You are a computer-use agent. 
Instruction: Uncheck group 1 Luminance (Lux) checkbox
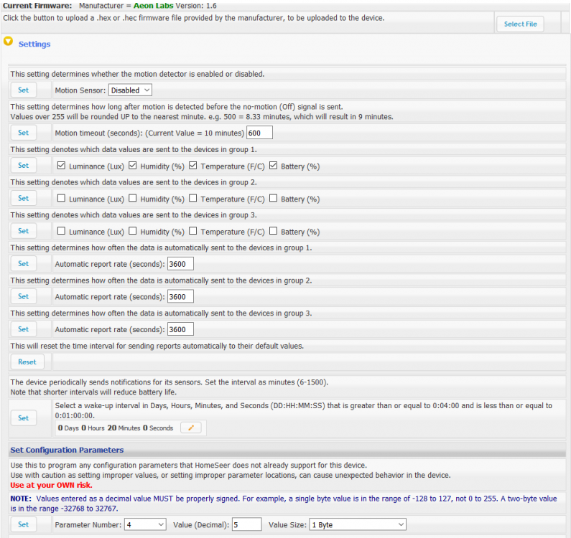click(61, 166)
